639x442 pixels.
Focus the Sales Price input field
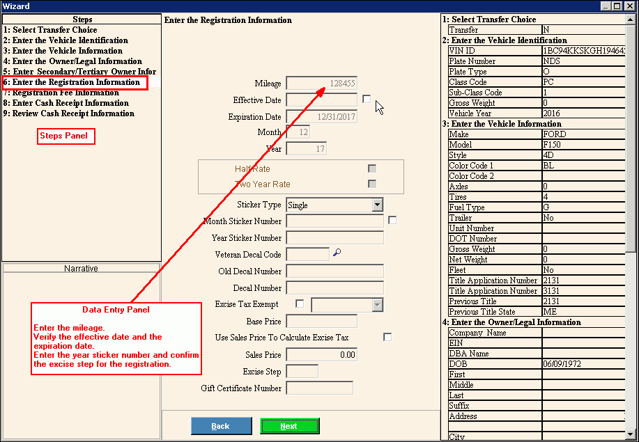[x=321, y=354]
